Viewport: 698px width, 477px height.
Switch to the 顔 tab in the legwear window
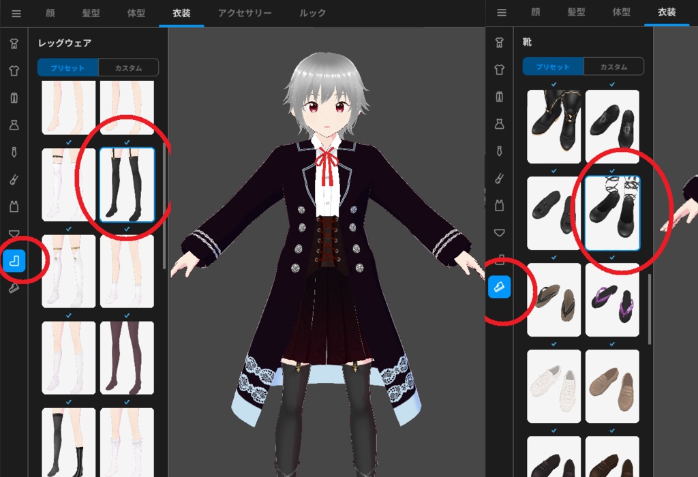click(50, 14)
